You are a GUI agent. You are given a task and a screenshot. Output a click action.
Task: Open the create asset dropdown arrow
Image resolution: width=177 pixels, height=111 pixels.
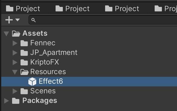18,20
